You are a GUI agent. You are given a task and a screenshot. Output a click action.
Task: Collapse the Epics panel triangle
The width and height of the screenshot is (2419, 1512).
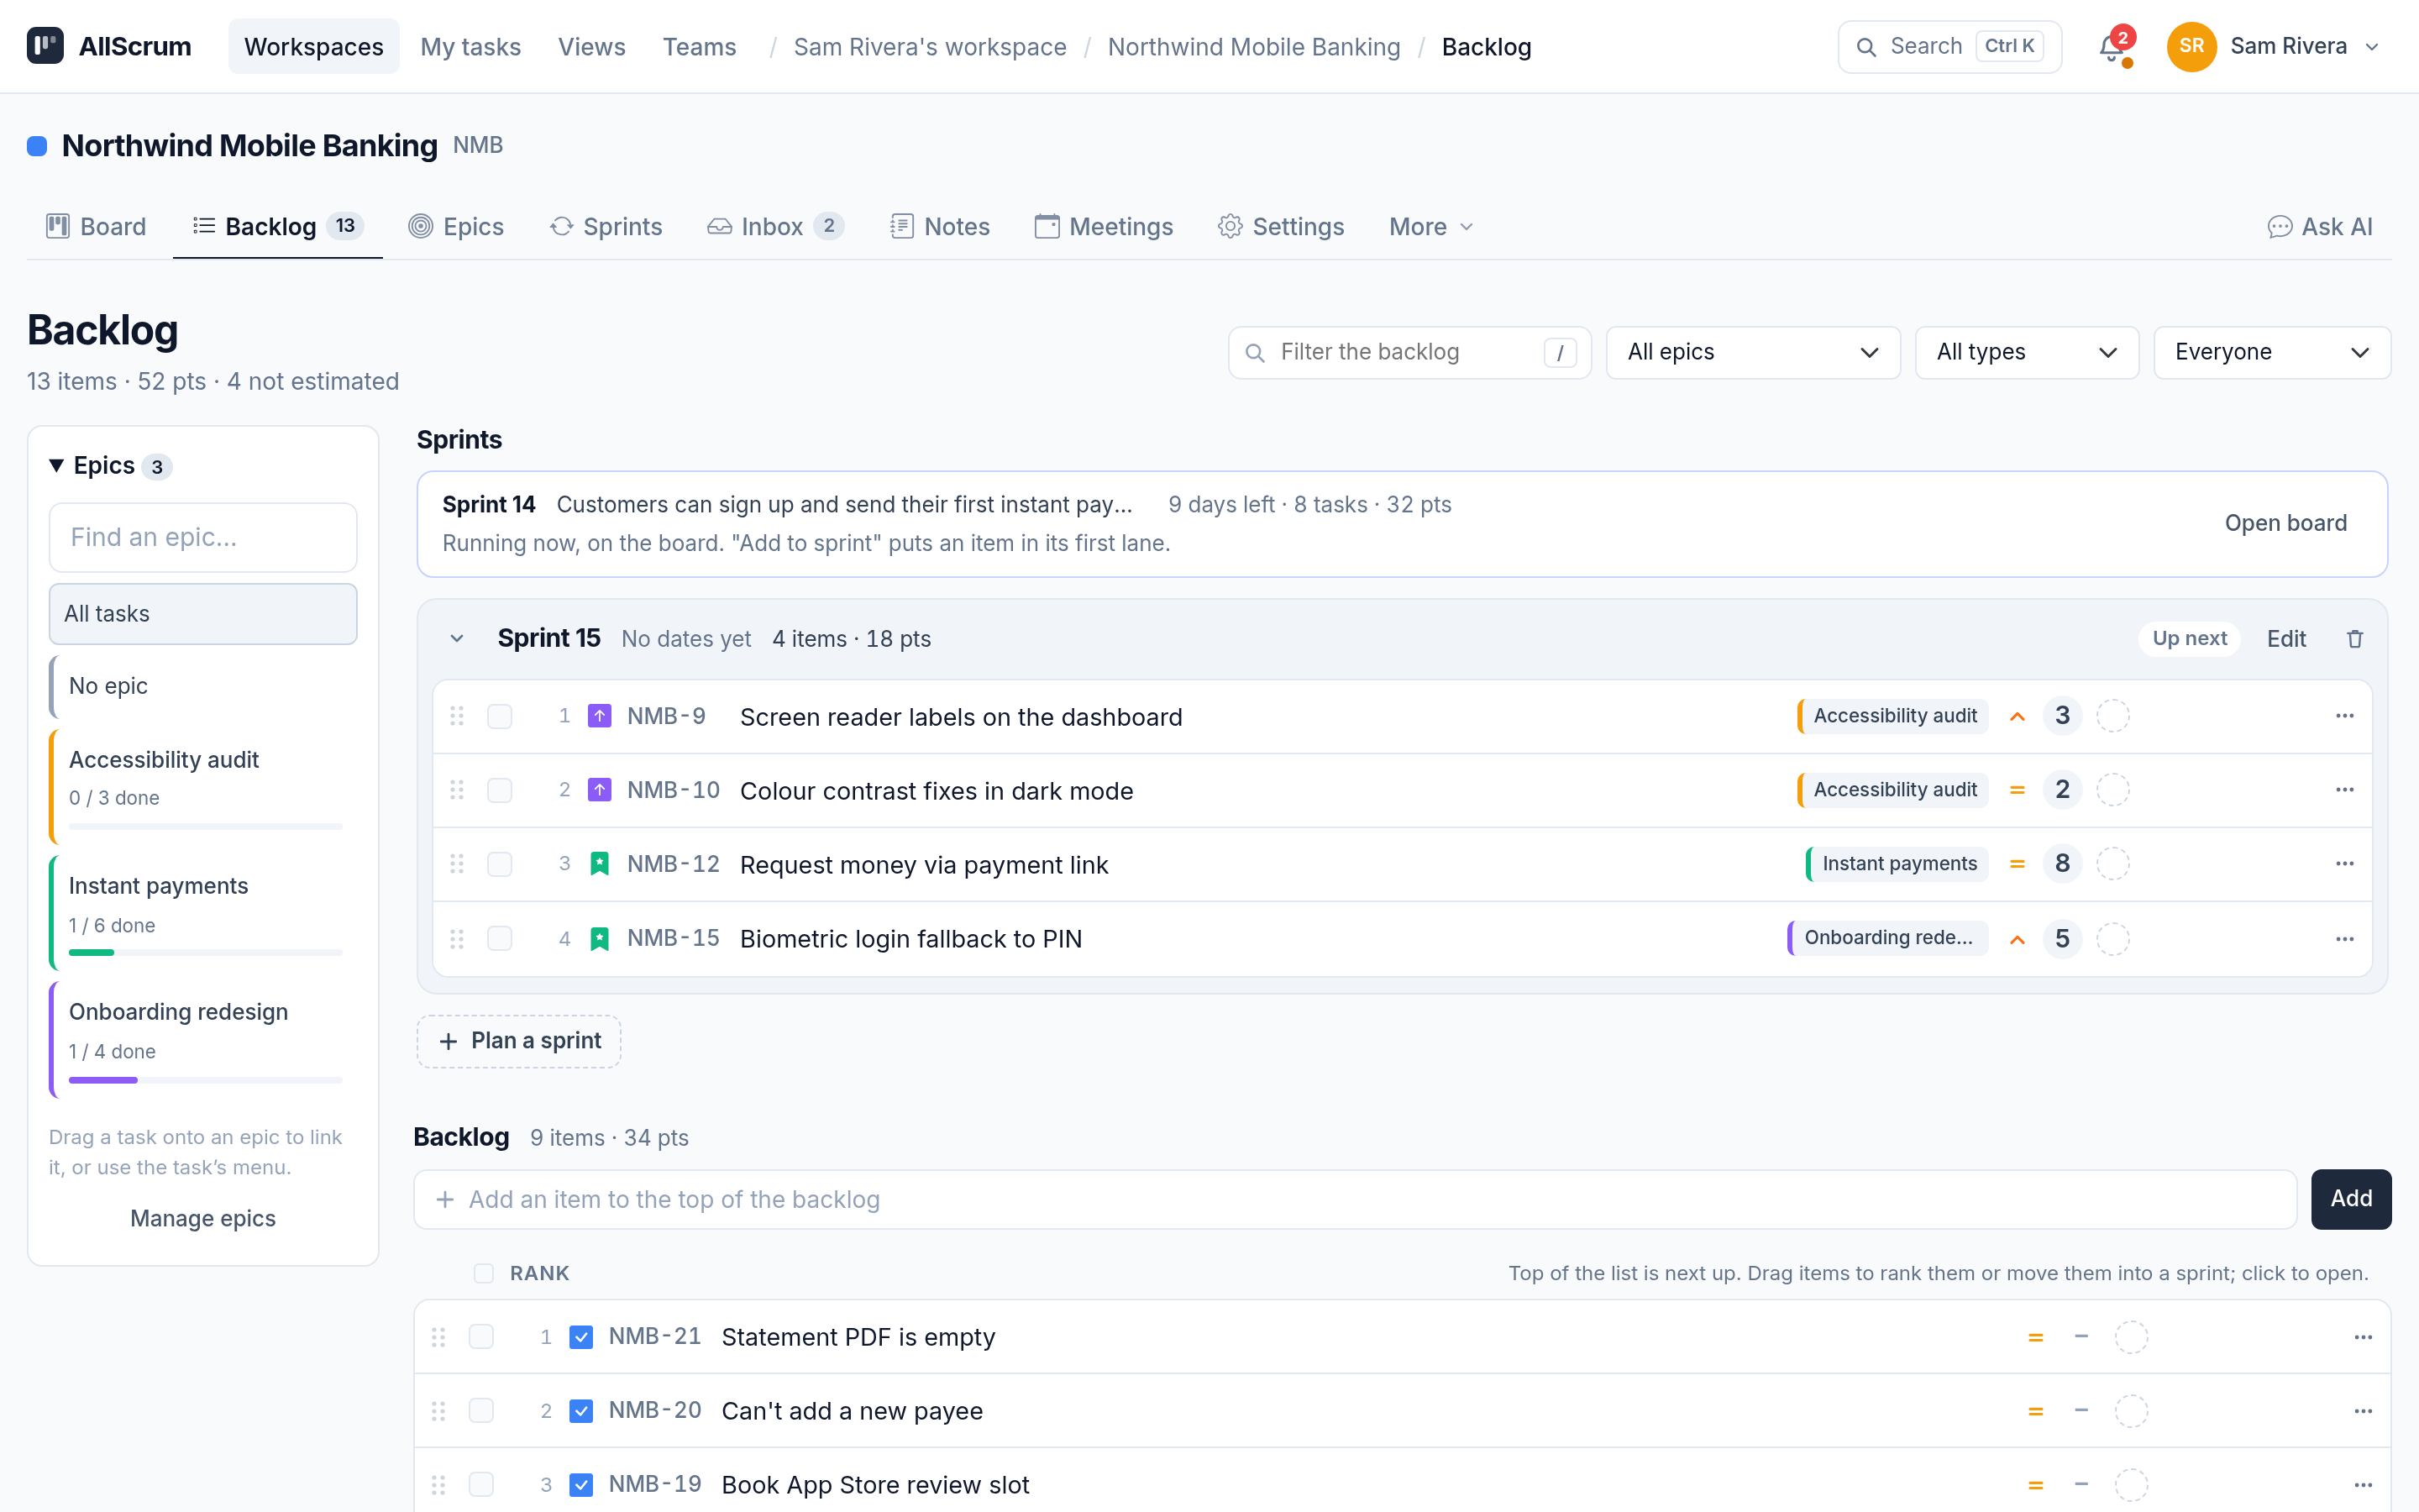(x=57, y=465)
